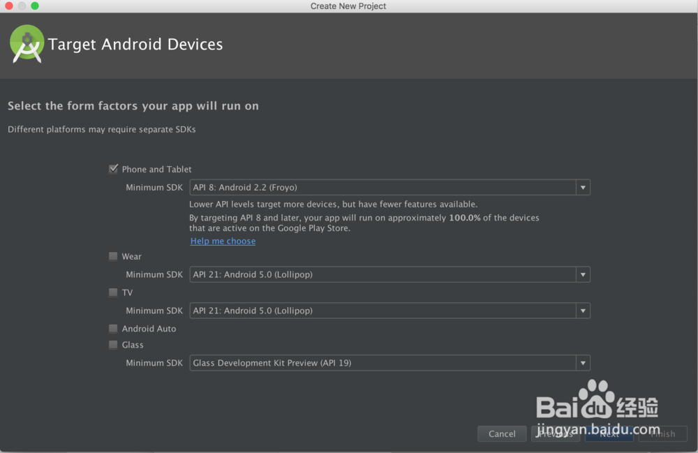Tick the Glass checkbox
Screen dimensions: 698x453
click(x=113, y=345)
